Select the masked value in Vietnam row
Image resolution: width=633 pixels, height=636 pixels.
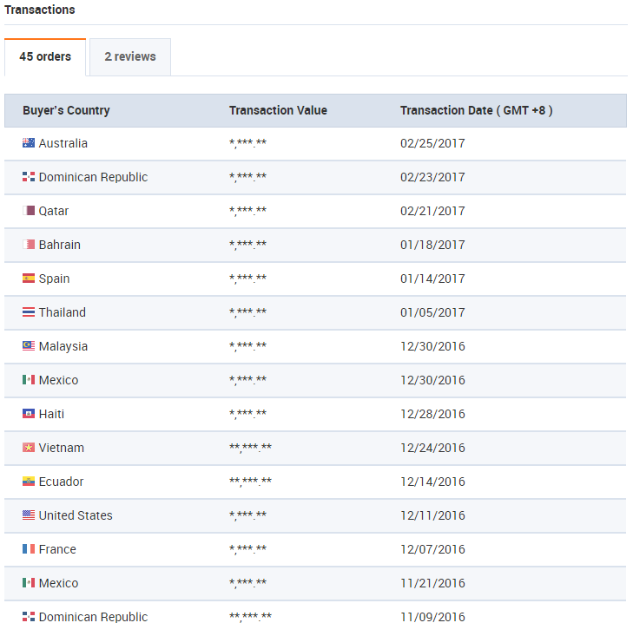(x=250, y=448)
